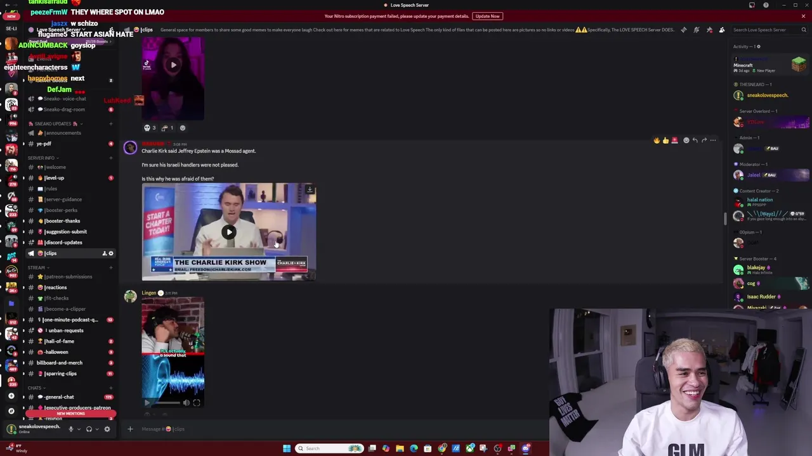Open the Threads icon in channel header
Image resolution: width=812 pixels, height=456 pixels.
683,30
